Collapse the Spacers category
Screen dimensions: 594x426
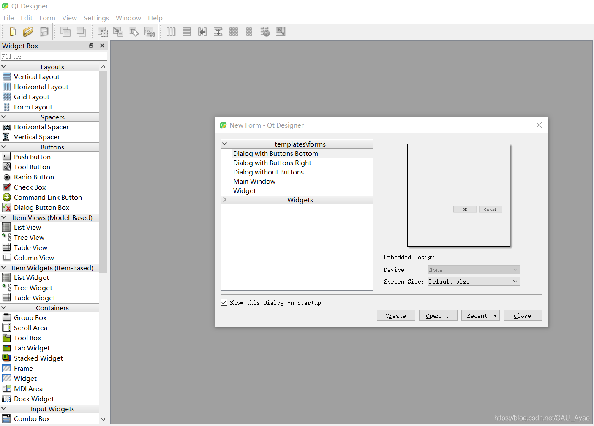(4, 117)
